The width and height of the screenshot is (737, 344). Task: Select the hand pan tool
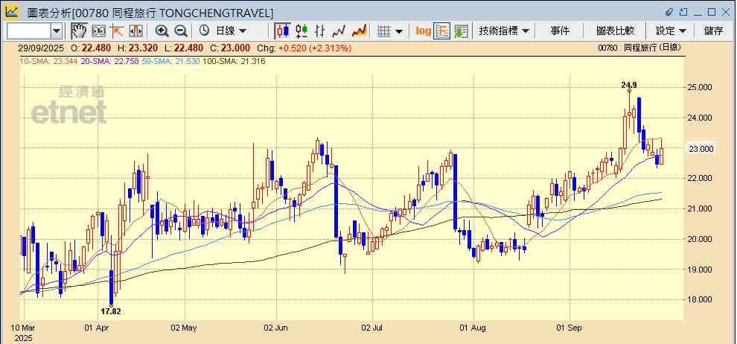pyautogui.click(x=79, y=31)
